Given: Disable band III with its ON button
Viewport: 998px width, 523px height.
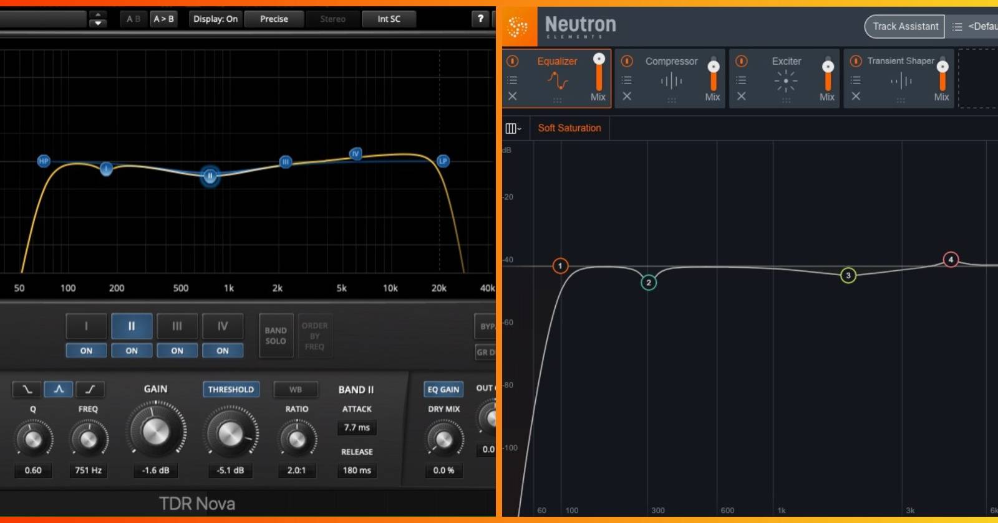Looking at the screenshot, I should coord(177,351).
